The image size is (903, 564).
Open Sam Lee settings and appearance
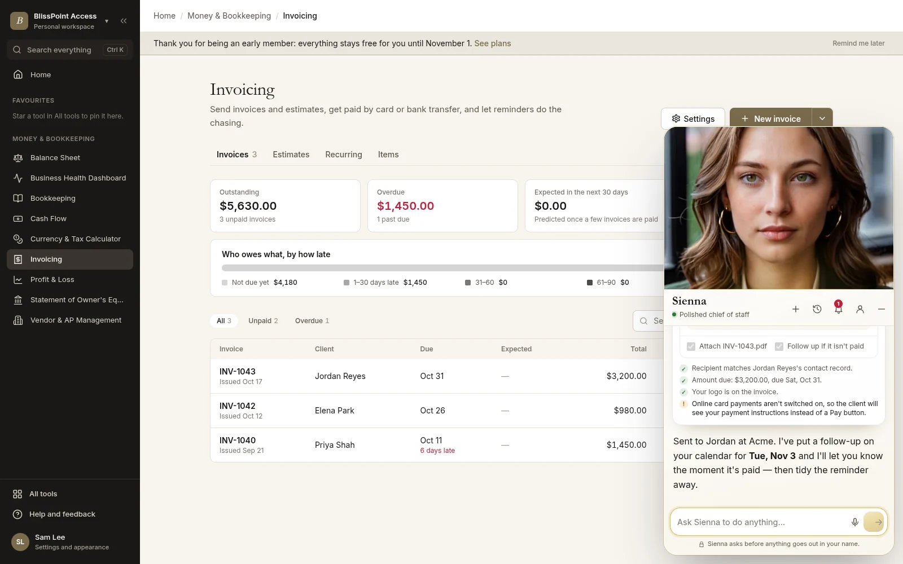pyautogui.click(x=70, y=542)
